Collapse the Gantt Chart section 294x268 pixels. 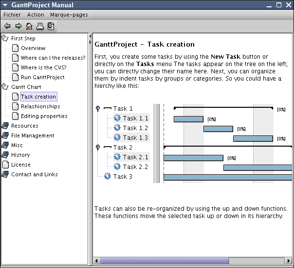pyautogui.click(x=5, y=87)
